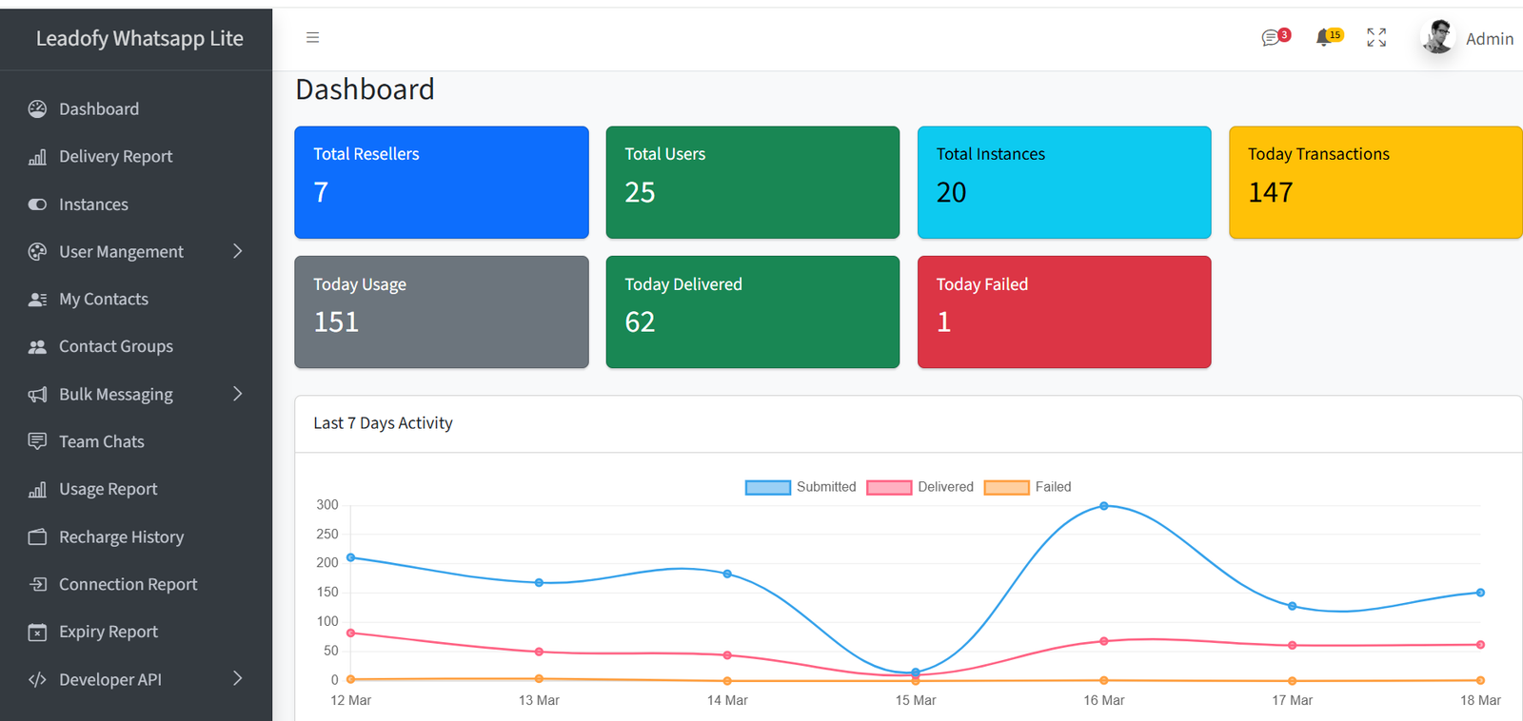Click the 151 Today Usage value
The image size is (1523, 721).
point(336,322)
